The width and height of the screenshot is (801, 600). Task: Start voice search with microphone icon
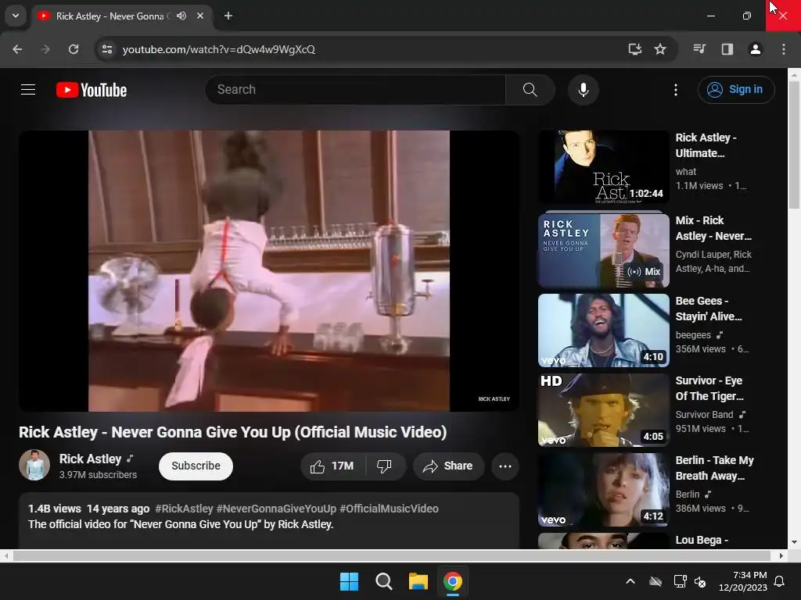pos(583,90)
